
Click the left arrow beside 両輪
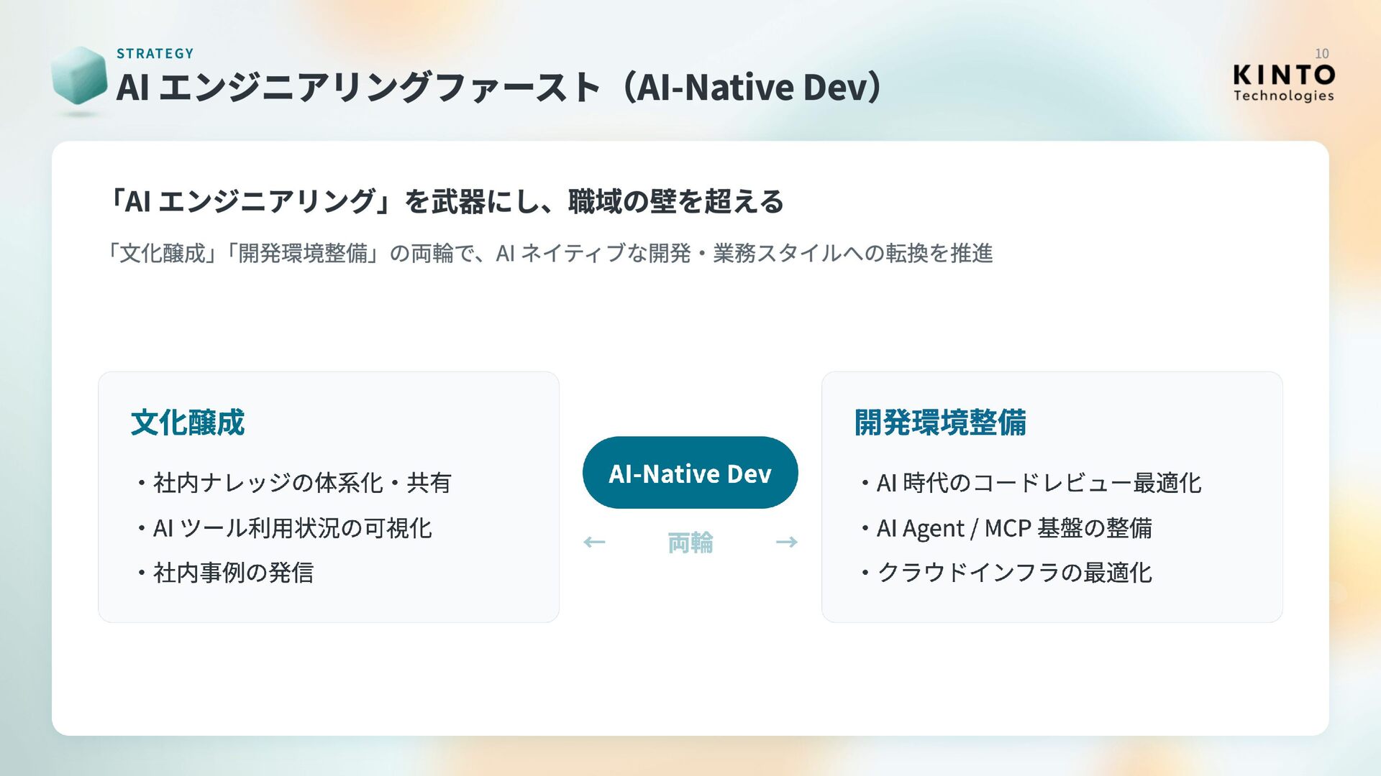[594, 542]
